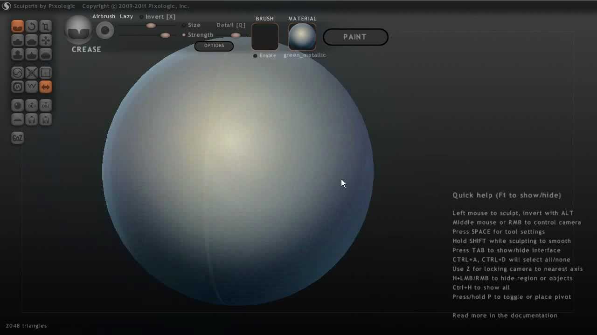Toggle the orange Symmetry button
597x335 pixels.
click(46, 87)
